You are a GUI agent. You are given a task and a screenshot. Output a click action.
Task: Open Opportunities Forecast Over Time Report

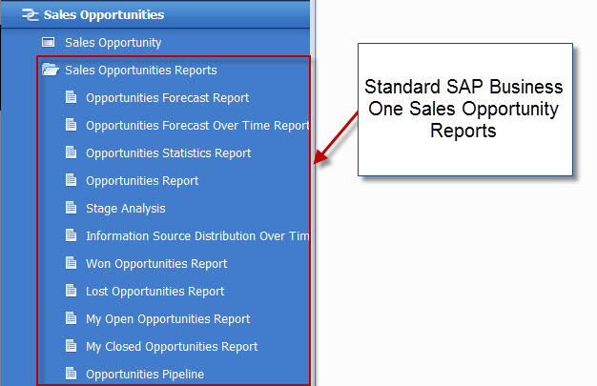tap(196, 126)
